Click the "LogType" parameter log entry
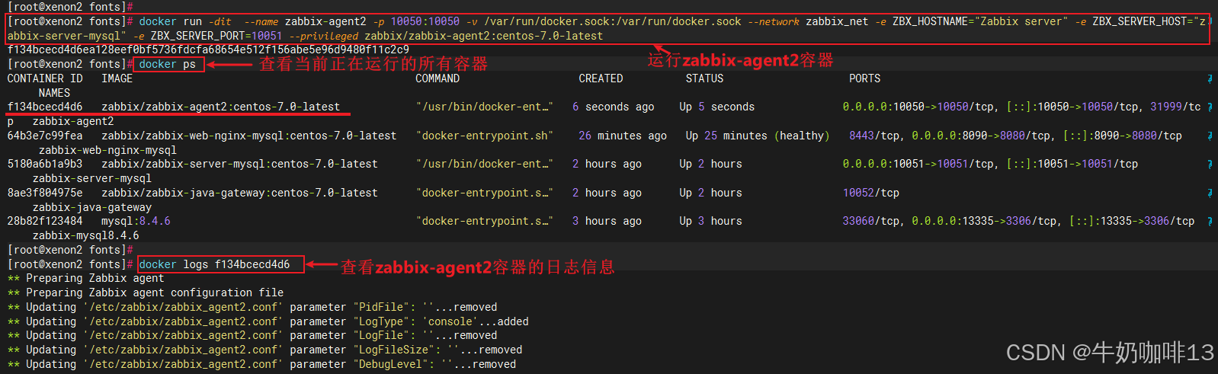This screenshot has height=374, width=1218. pos(268,321)
